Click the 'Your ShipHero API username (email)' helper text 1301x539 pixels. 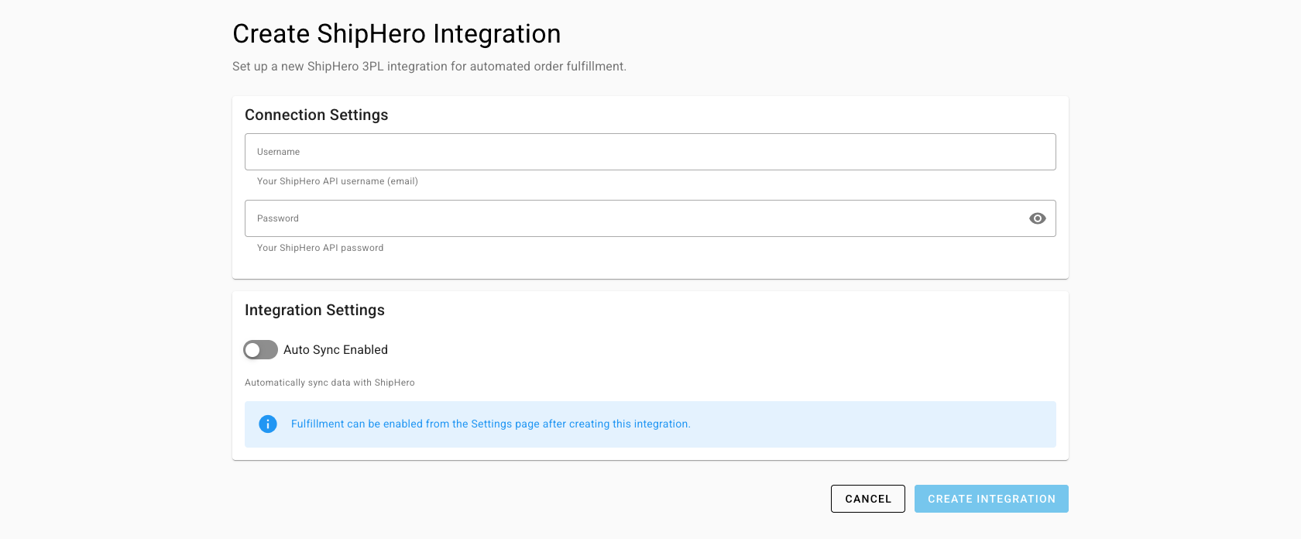tap(338, 181)
